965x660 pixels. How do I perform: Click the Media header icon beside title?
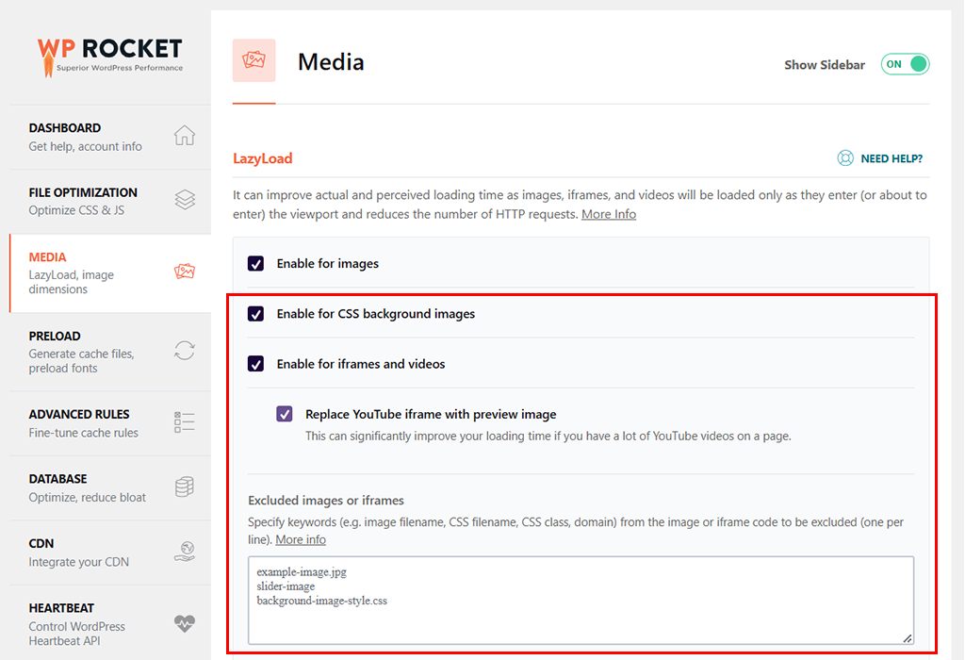pyautogui.click(x=254, y=60)
